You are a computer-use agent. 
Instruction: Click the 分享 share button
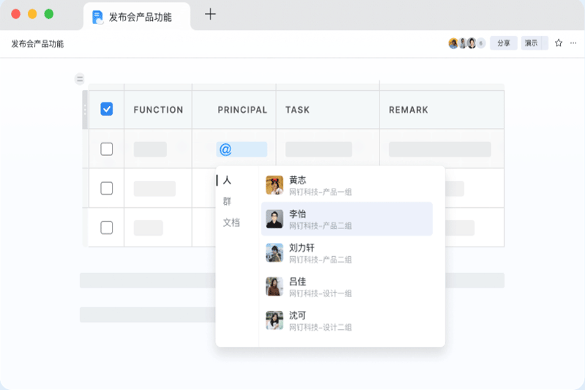coord(503,43)
